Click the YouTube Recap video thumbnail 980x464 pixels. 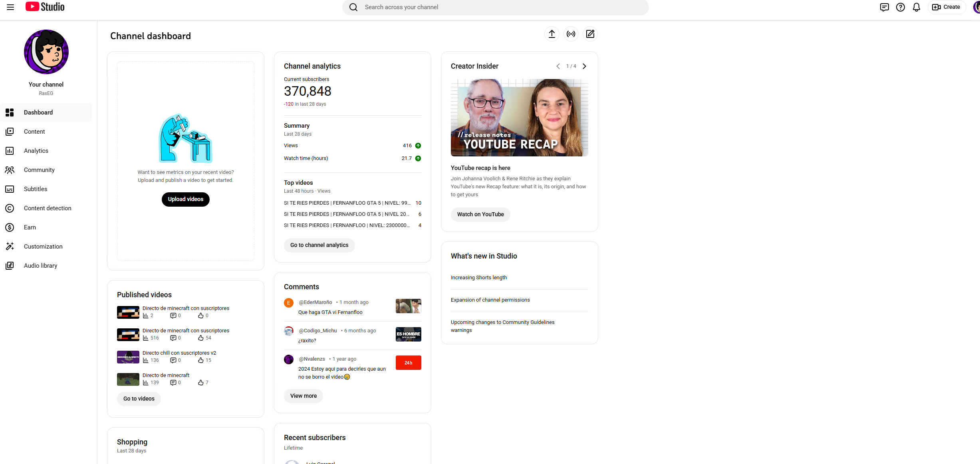pyautogui.click(x=519, y=118)
